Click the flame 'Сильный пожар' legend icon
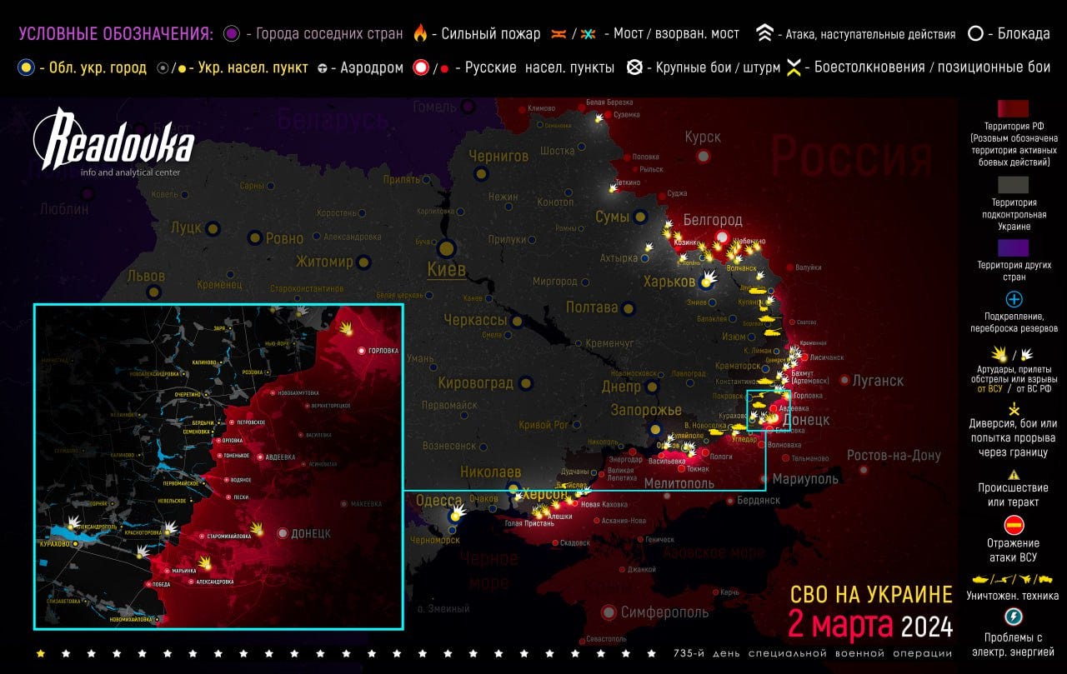 [x=420, y=33]
